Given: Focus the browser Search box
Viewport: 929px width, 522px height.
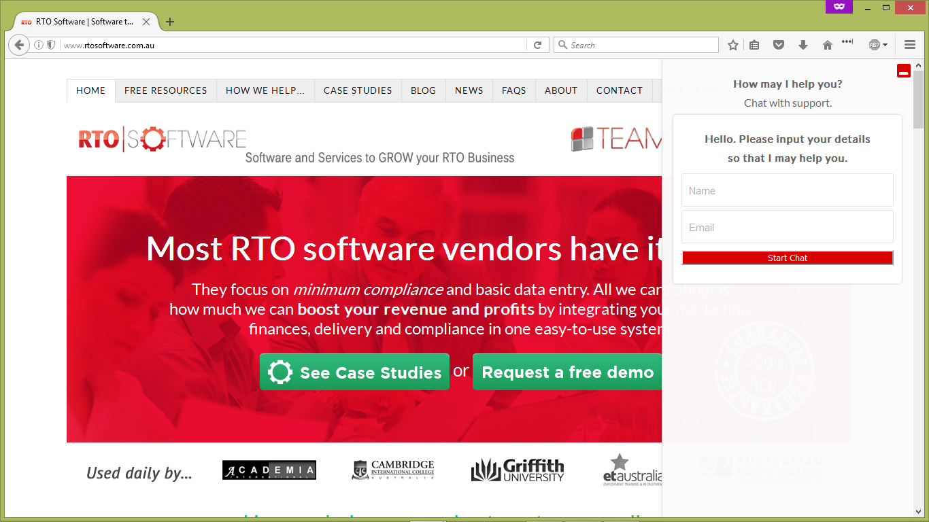Looking at the screenshot, I should pyautogui.click(x=636, y=45).
